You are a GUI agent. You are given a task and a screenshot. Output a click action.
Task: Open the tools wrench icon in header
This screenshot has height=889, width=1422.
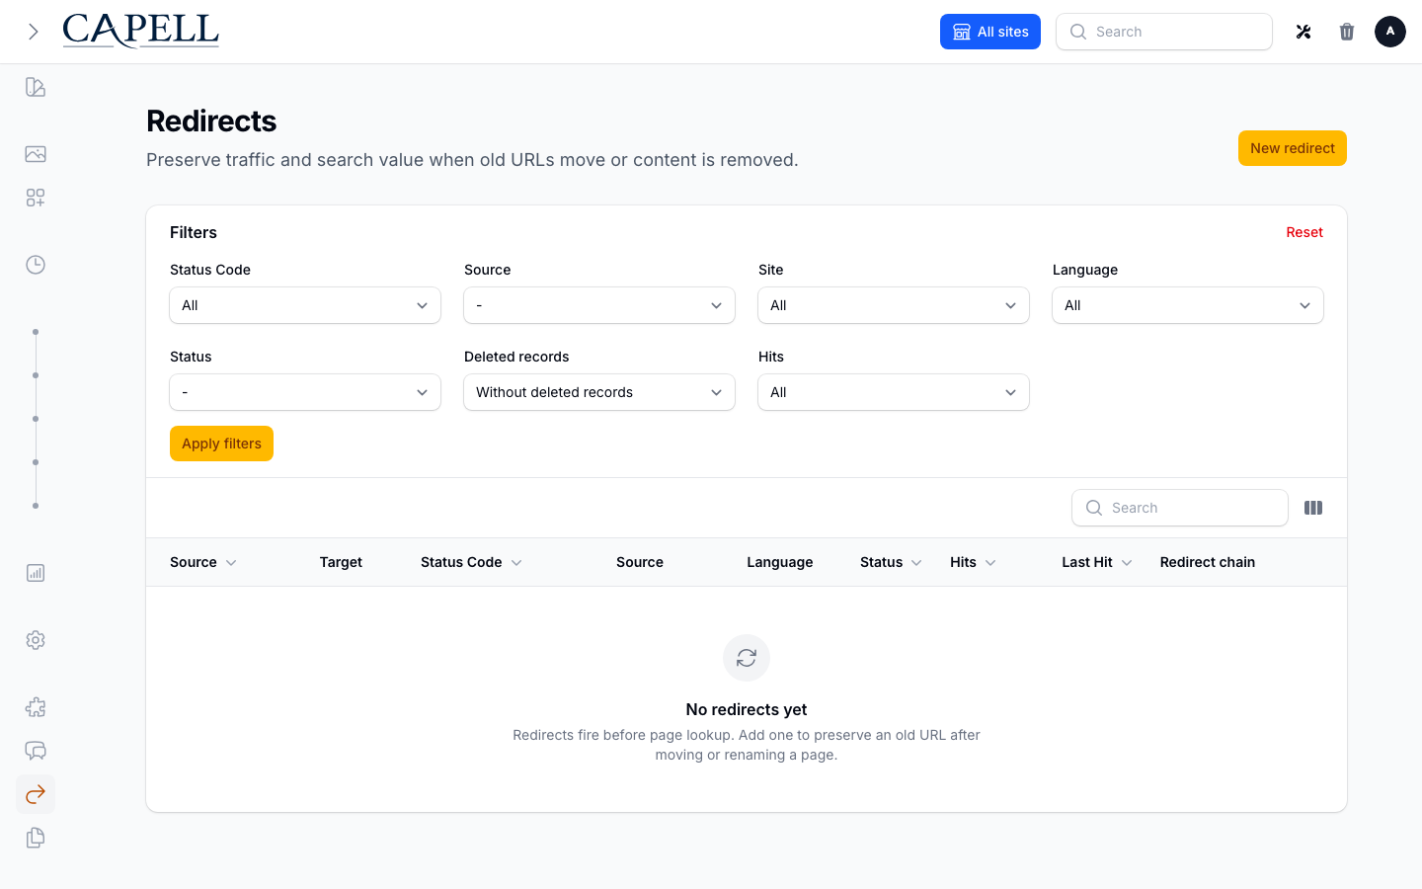pyautogui.click(x=1303, y=32)
